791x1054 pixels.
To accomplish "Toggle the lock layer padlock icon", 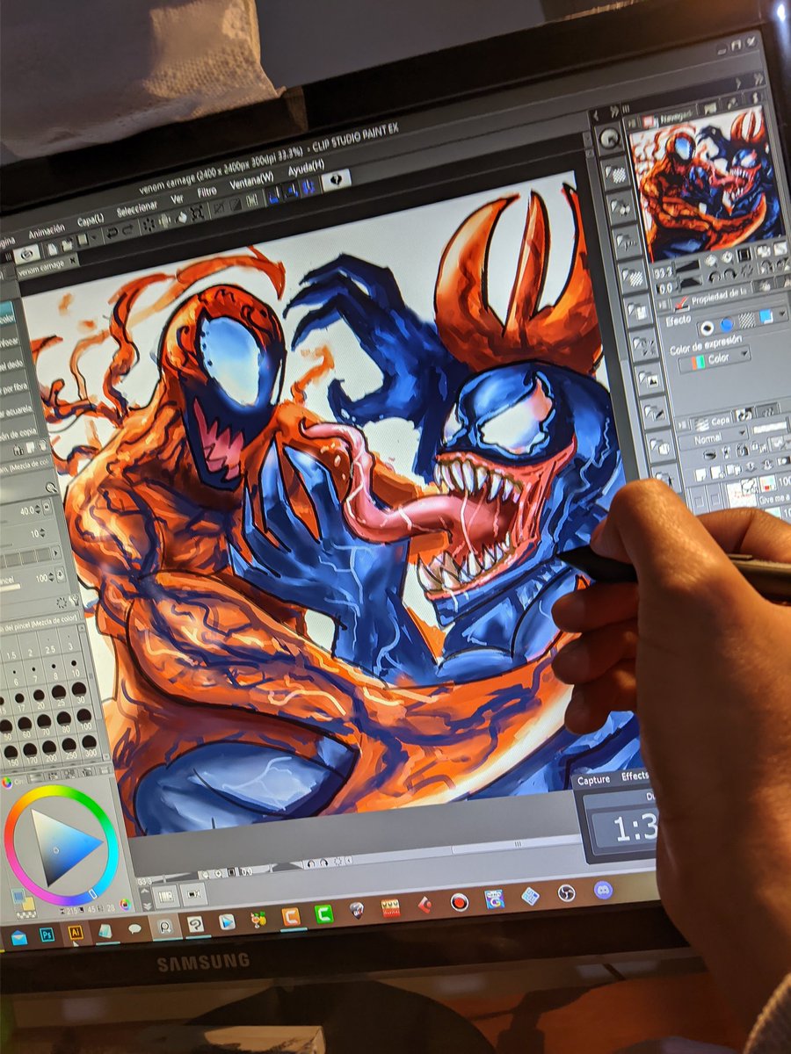I will pos(744,449).
